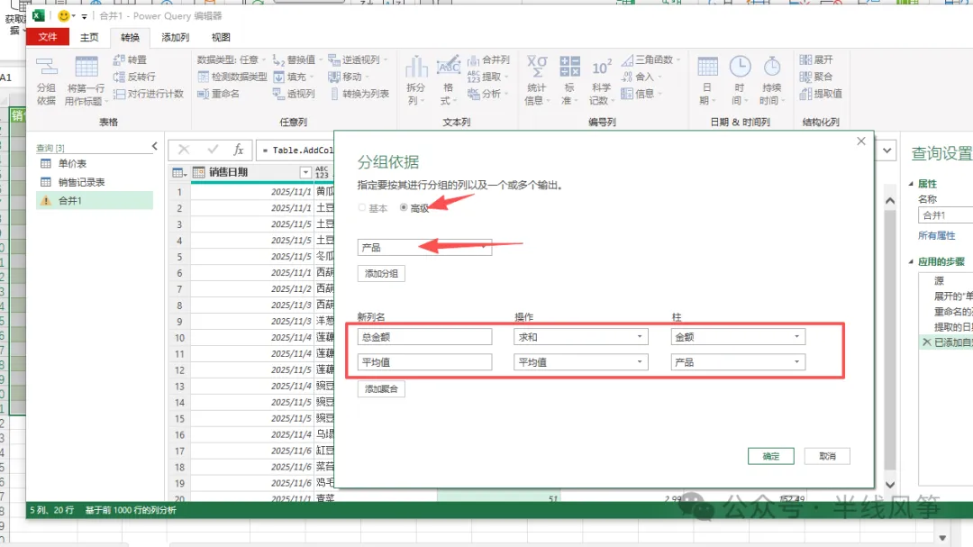The height and width of the screenshot is (547, 973).
Task: Open the 求和 operation dropdown
Action: pyautogui.click(x=581, y=336)
